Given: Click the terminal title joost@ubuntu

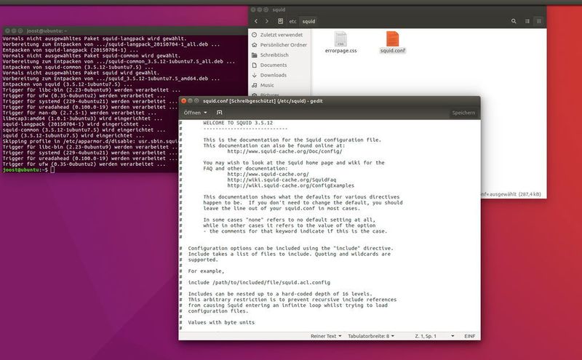Looking at the screenshot, I should pos(47,31).
